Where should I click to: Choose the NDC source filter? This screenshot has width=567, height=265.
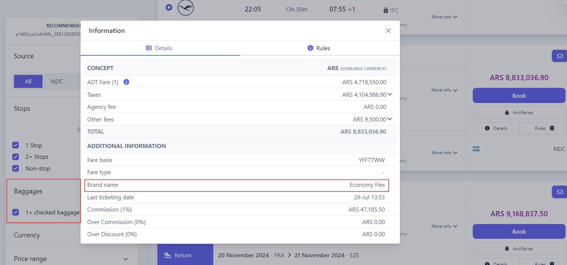57,81
